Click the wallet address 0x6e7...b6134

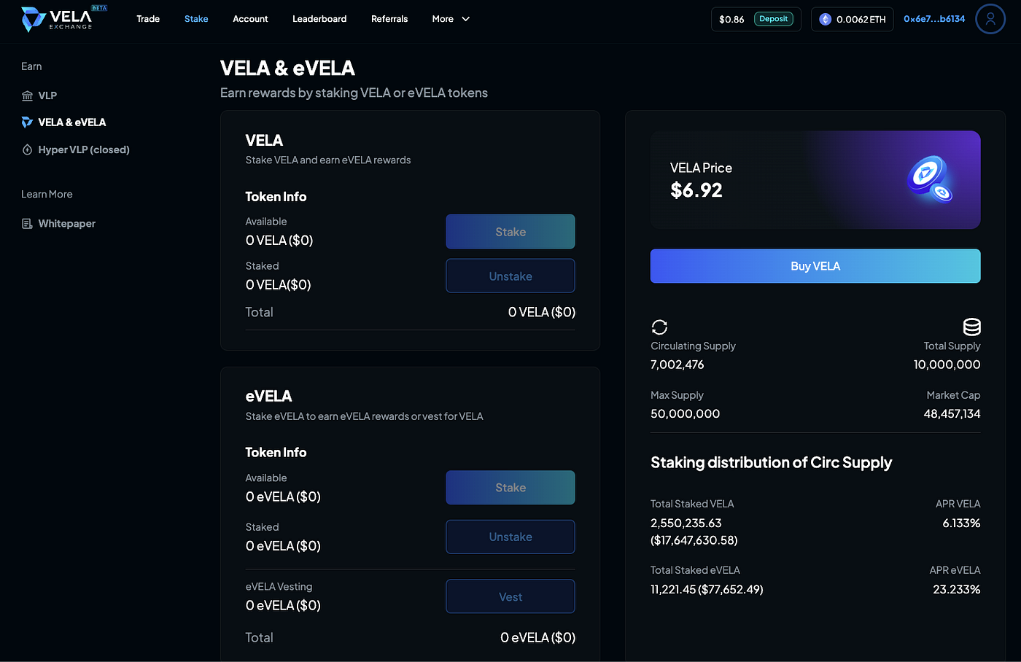coord(934,19)
